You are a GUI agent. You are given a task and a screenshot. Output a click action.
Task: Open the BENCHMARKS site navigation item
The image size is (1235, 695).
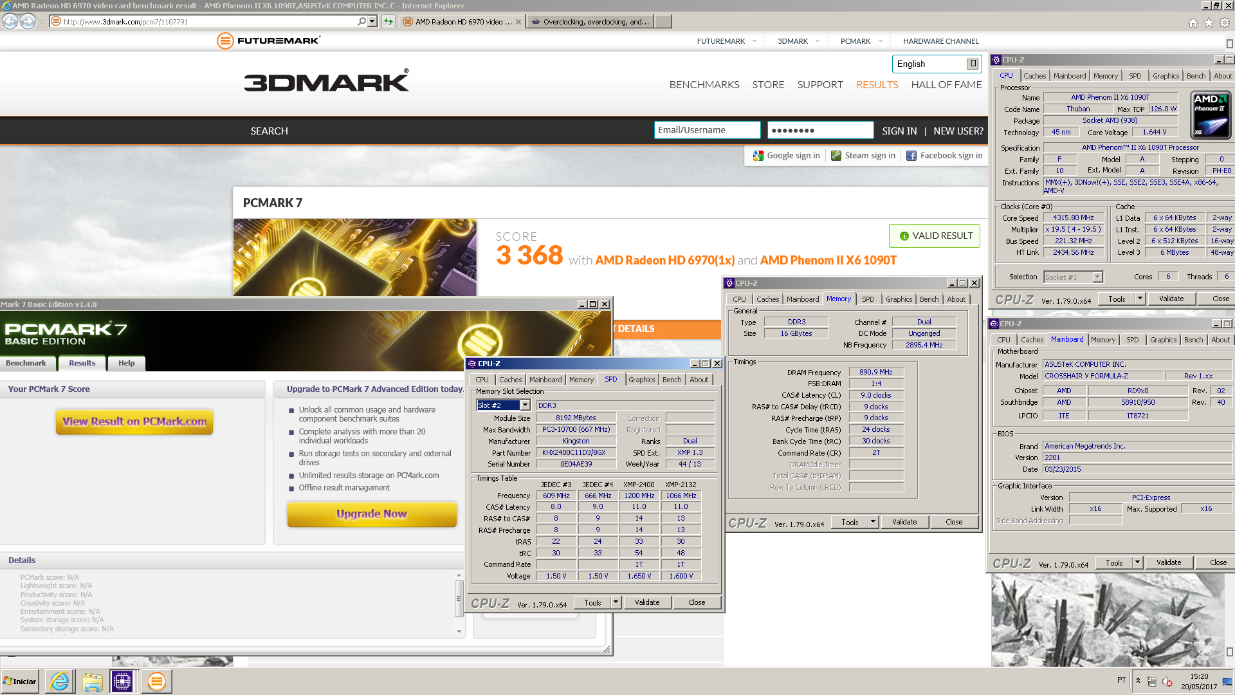coord(704,84)
